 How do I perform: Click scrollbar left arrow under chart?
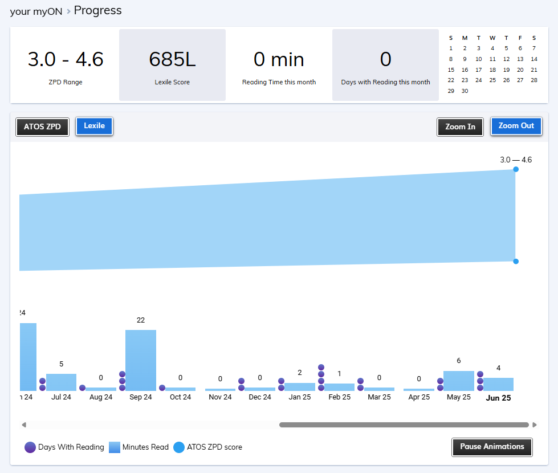tap(24, 425)
